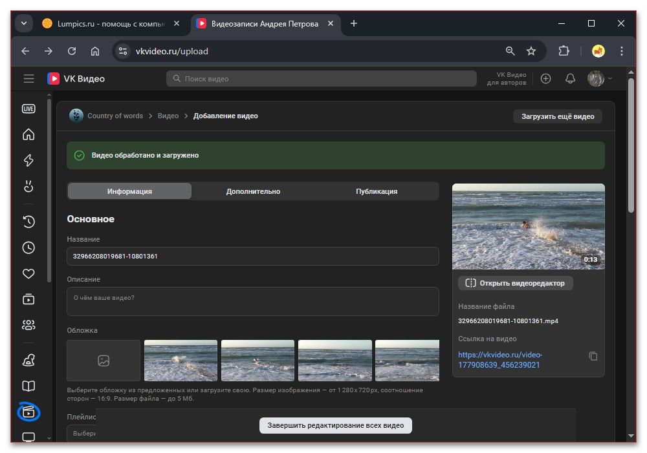Open the playlist play icon in sidebar

coord(28,299)
